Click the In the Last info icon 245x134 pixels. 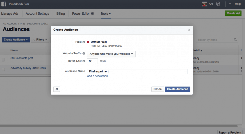click(84, 61)
